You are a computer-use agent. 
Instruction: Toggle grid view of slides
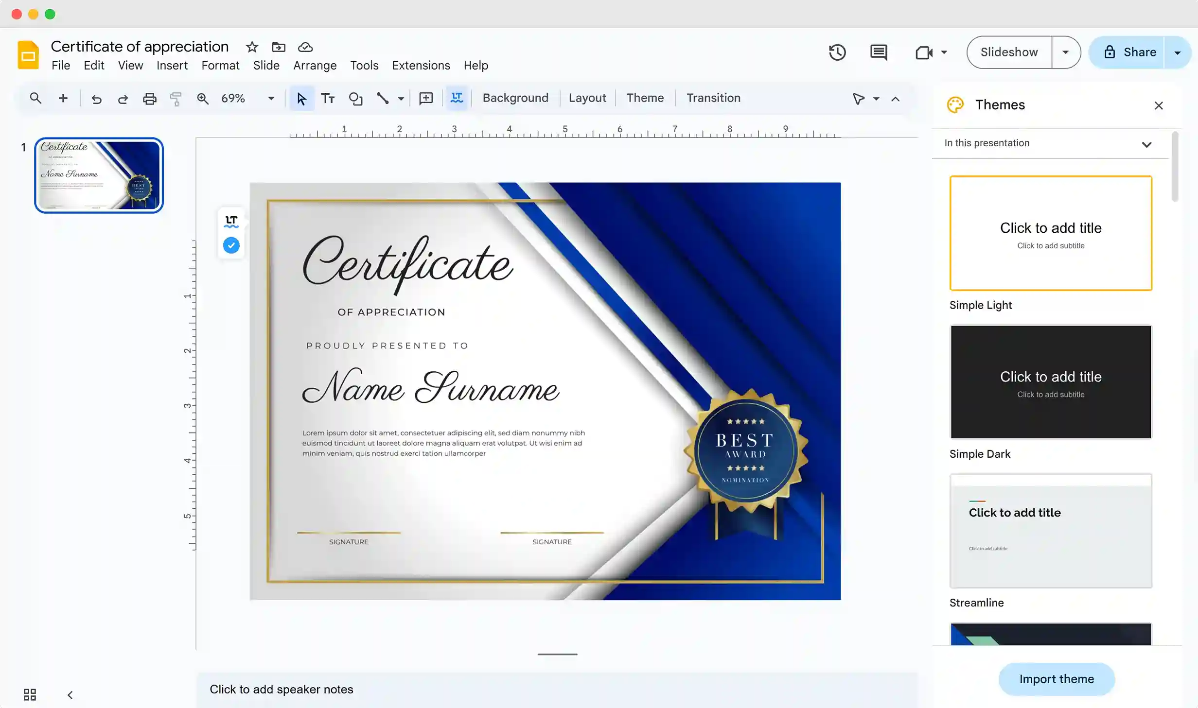(29, 695)
